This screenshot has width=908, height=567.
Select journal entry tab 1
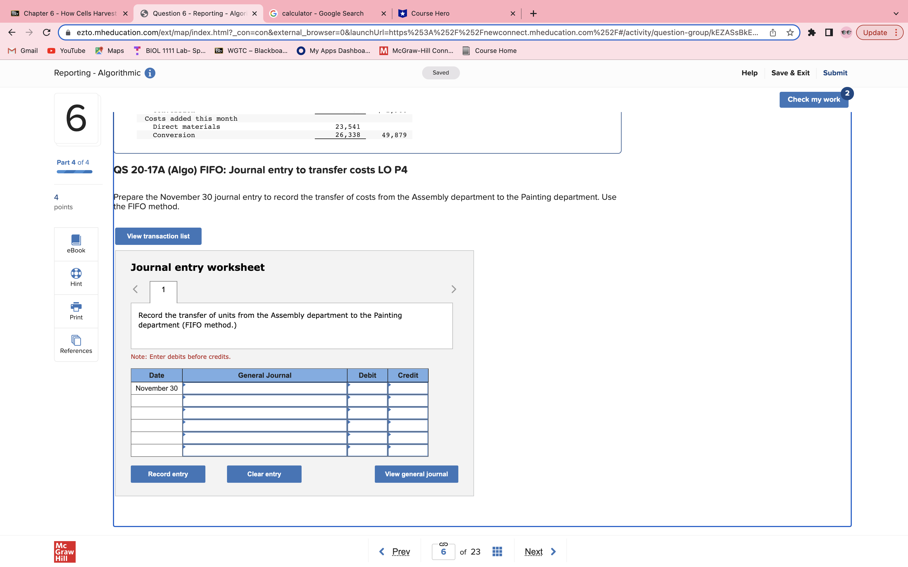point(163,290)
